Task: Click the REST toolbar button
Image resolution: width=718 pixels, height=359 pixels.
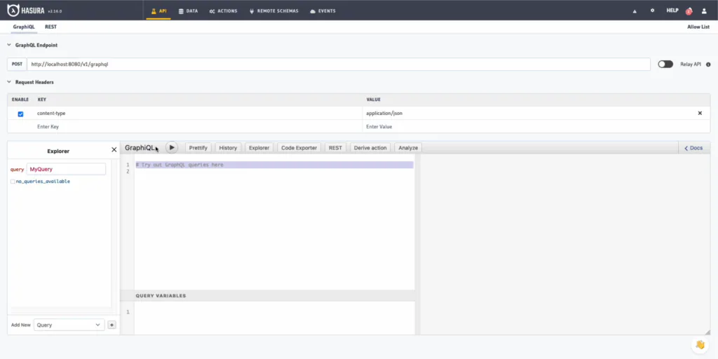Action: coord(335,148)
